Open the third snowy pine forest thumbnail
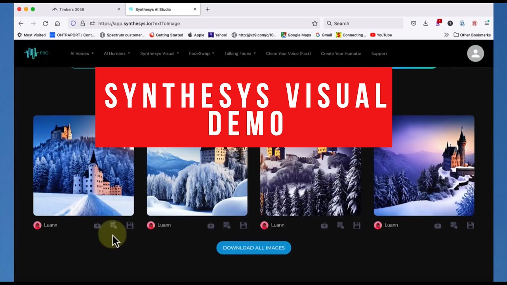Viewport: 507px width, 285px height. pyautogui.click(x=311, y=181)
